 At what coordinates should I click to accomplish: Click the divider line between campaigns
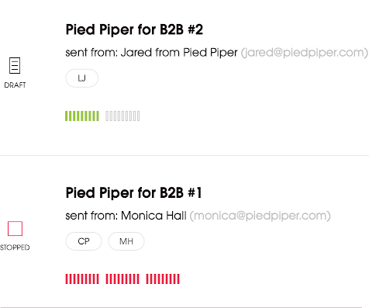(x=184, y=156)
